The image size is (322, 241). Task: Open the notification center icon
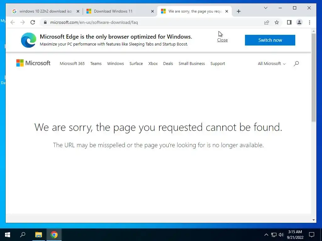(312, 235)
